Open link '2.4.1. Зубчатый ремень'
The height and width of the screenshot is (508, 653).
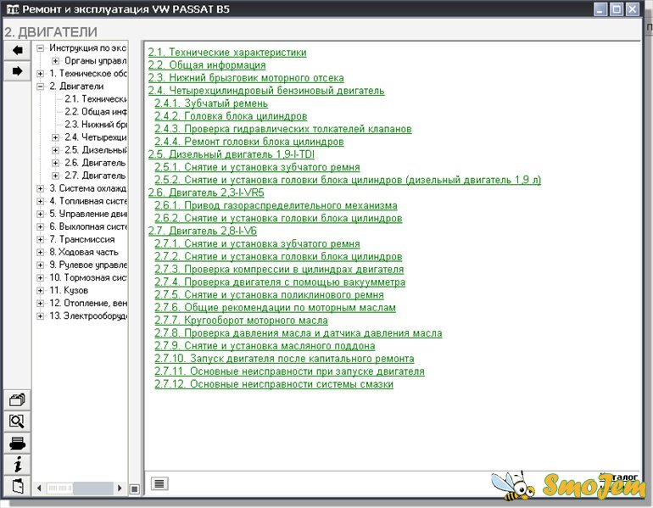[211, 103]
